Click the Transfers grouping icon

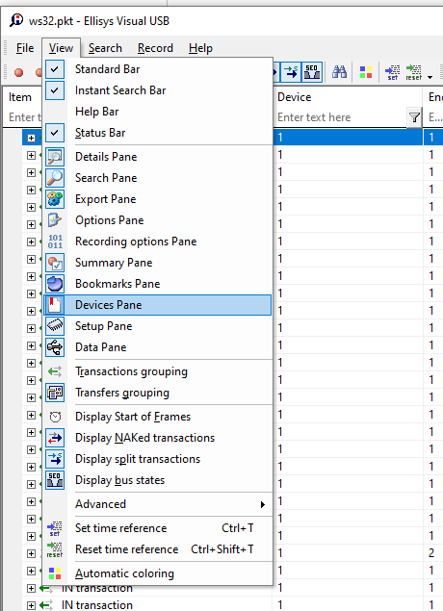(55, 393)
